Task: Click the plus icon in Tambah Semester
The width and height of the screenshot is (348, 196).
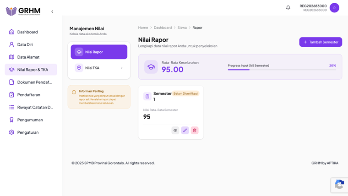Action: 305,42
